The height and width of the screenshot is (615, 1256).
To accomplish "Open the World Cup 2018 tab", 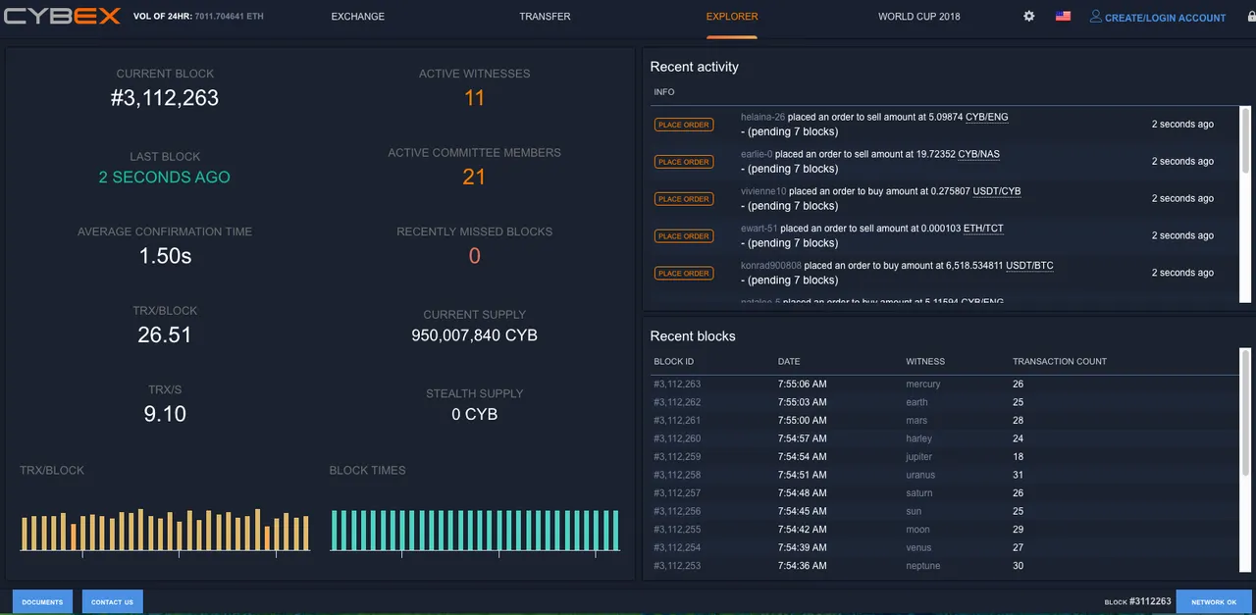I will 919,17.
